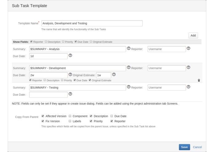Toggle Description under Copy From Parent
The image size is (214, 152).
(91, 116)
